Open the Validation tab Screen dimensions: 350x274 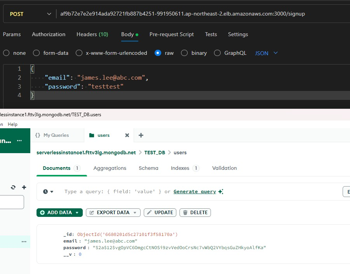tap(224, 168)
